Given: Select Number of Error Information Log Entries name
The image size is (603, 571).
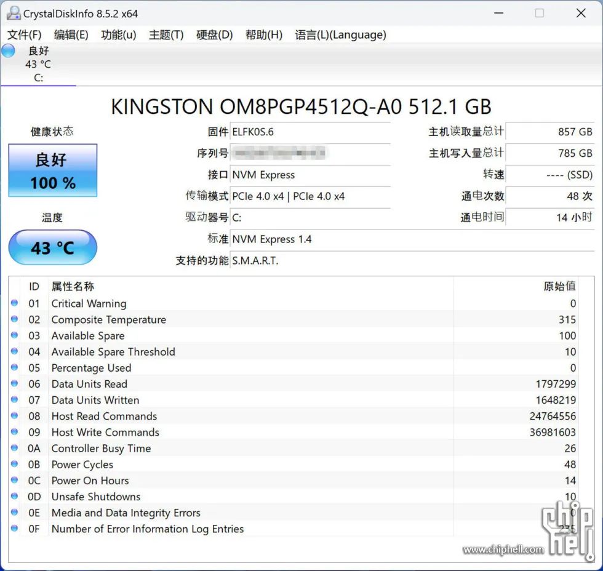Looking at the screenshot, I should [148, 529].
